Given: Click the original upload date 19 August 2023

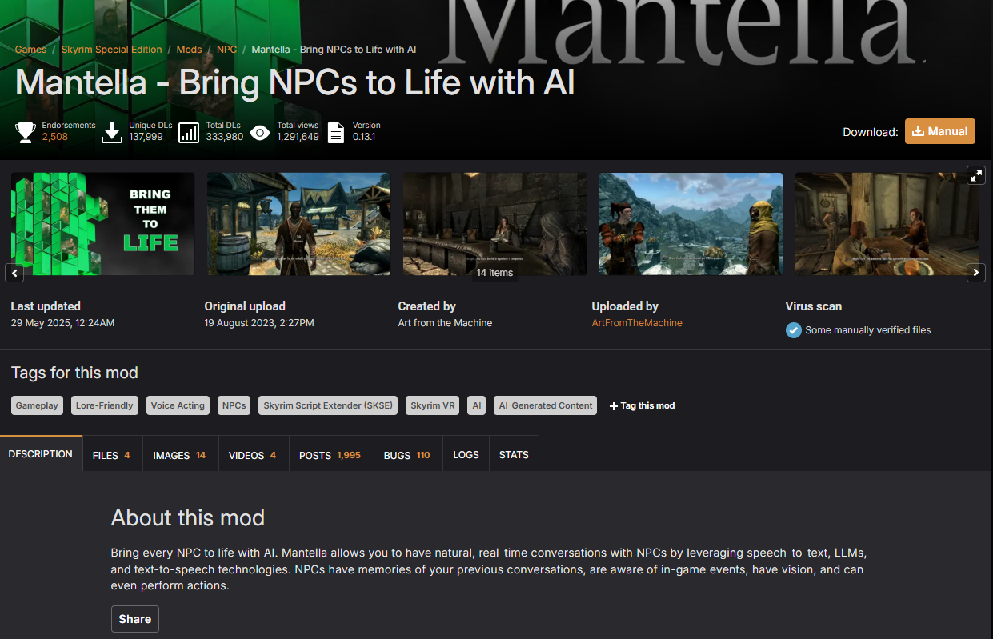Looking at the screenshot, I should point(259,323).
